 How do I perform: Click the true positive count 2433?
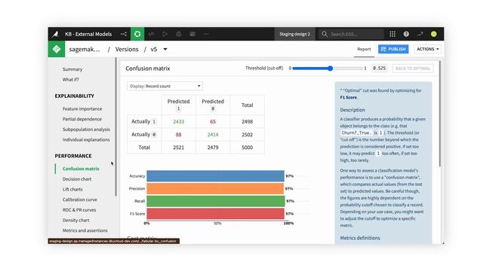(x=178, y=122)
